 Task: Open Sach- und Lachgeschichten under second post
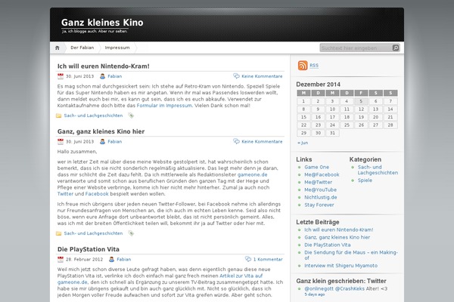[x=93, y=233]
